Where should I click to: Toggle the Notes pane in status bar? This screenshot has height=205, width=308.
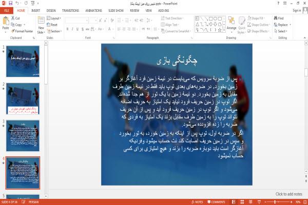(197, 202)
